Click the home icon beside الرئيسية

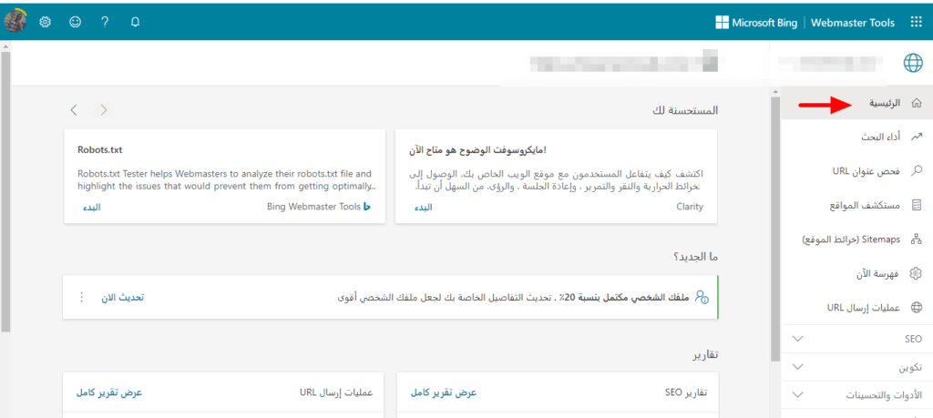(917, 104)
